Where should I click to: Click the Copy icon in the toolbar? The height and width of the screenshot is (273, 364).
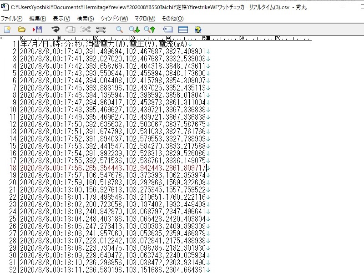coord(71,30)
